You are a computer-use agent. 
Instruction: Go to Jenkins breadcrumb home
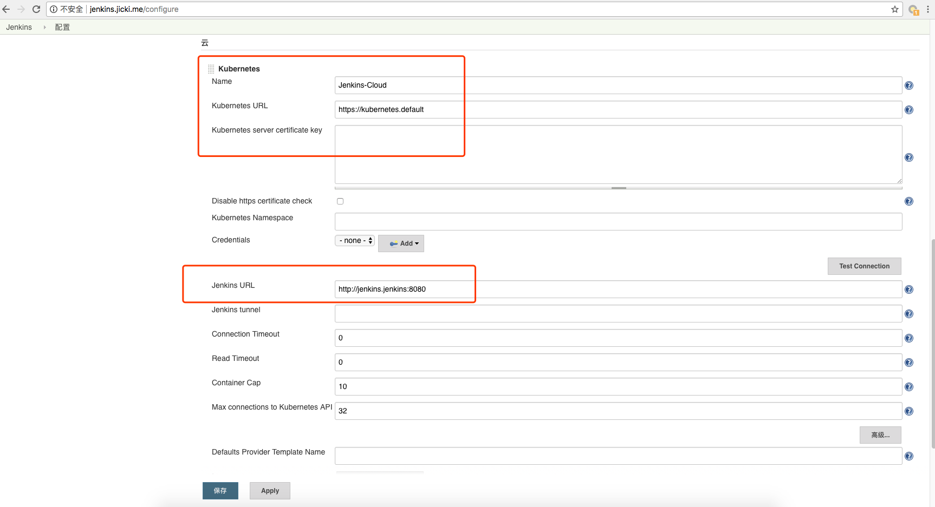[x=19, y=27]
